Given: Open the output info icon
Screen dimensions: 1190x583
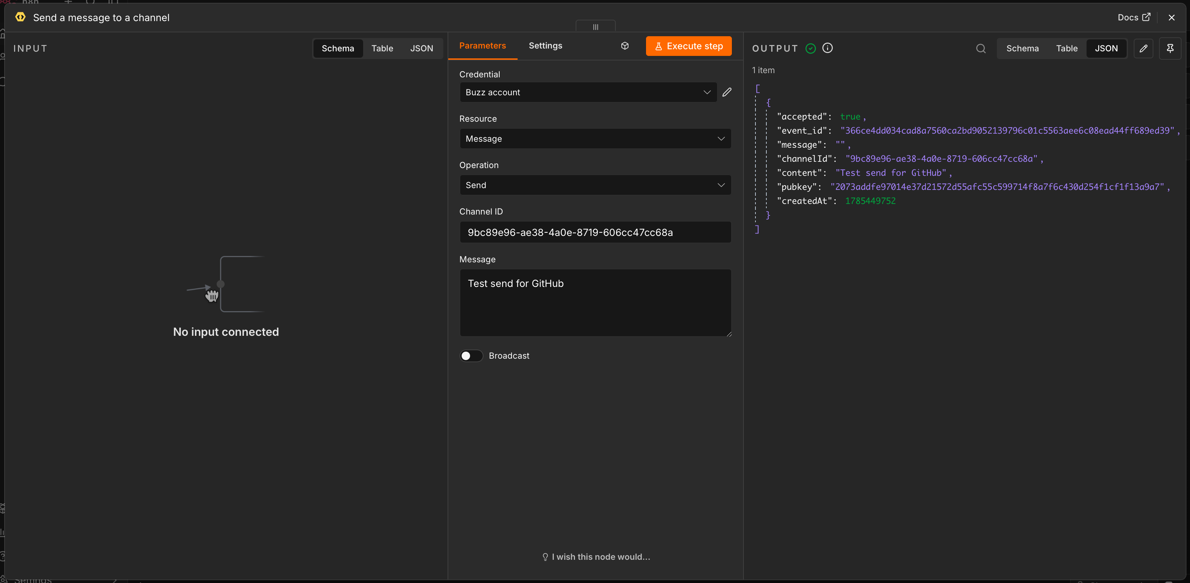Looking at the screenshot, I should pos(827,48).
